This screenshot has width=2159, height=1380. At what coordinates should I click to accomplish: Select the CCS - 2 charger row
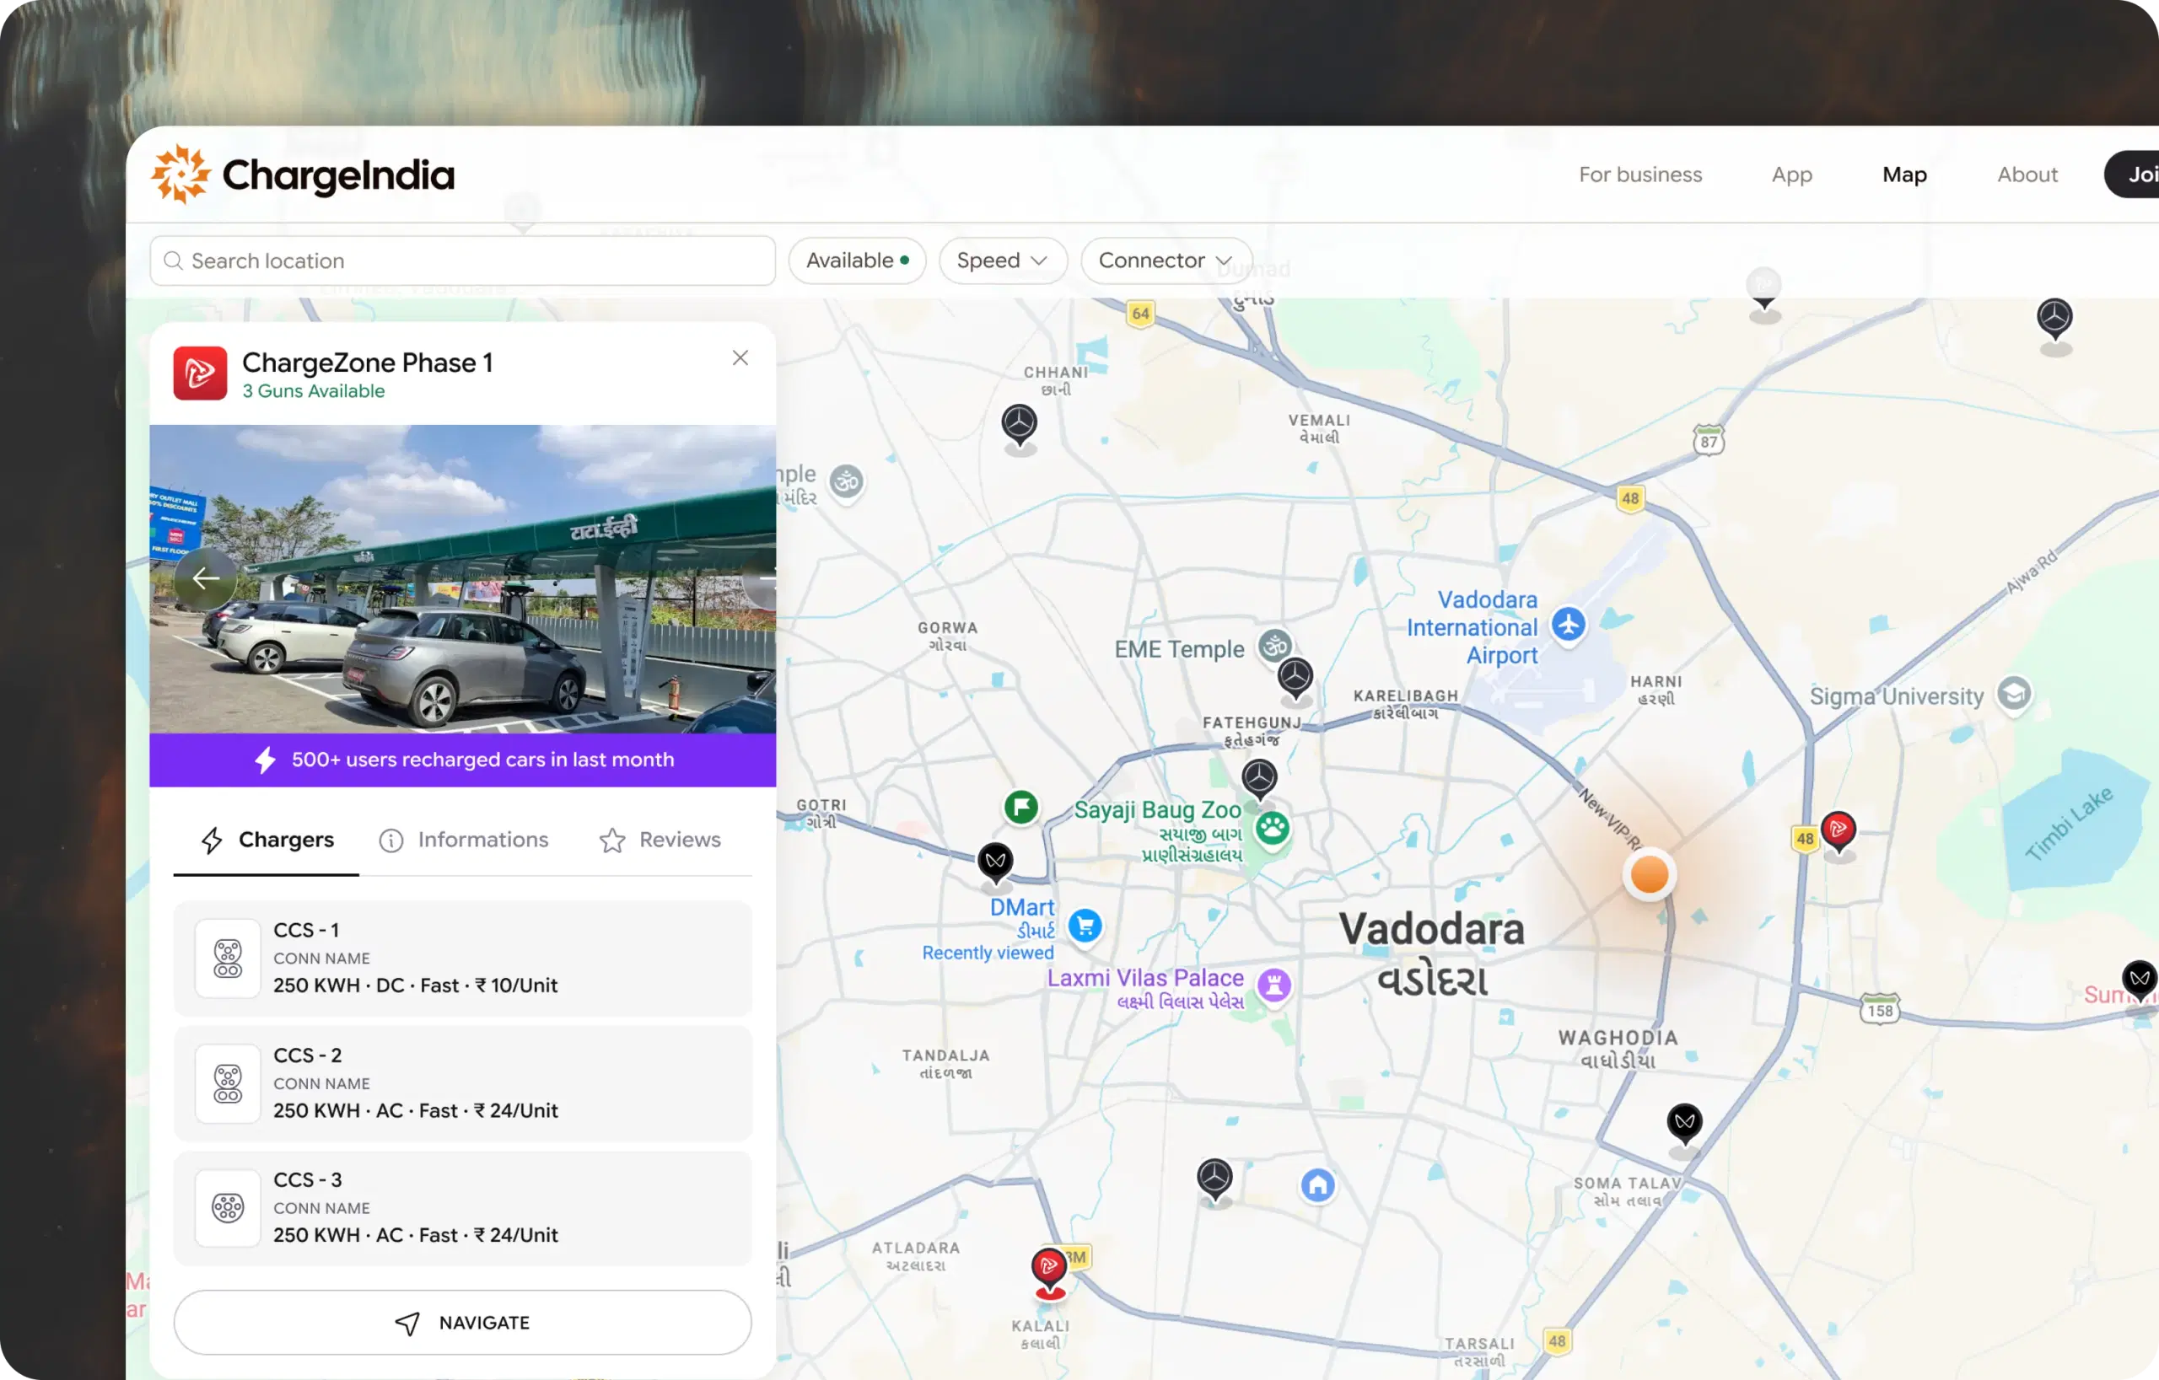[463, 1084]
